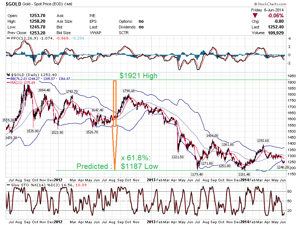This screenshot has height=225, width=302.
Task: Click the green $1921 High annotation
Action: coord(138,75)
